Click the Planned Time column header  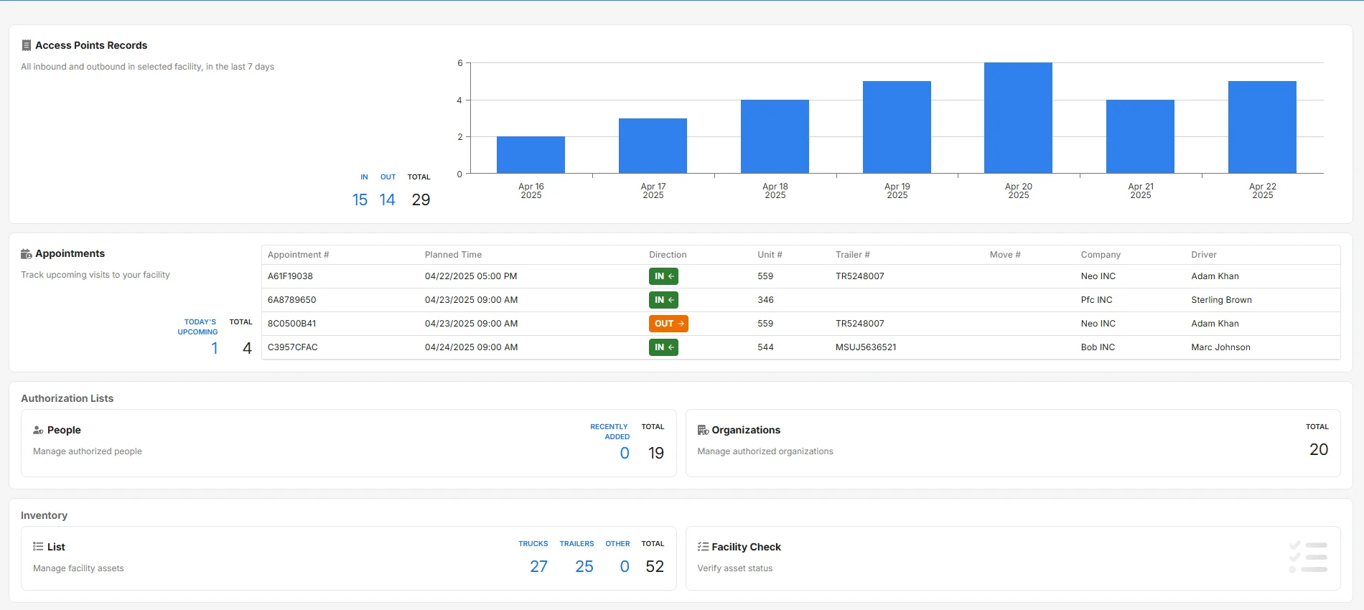pos(453,255)
